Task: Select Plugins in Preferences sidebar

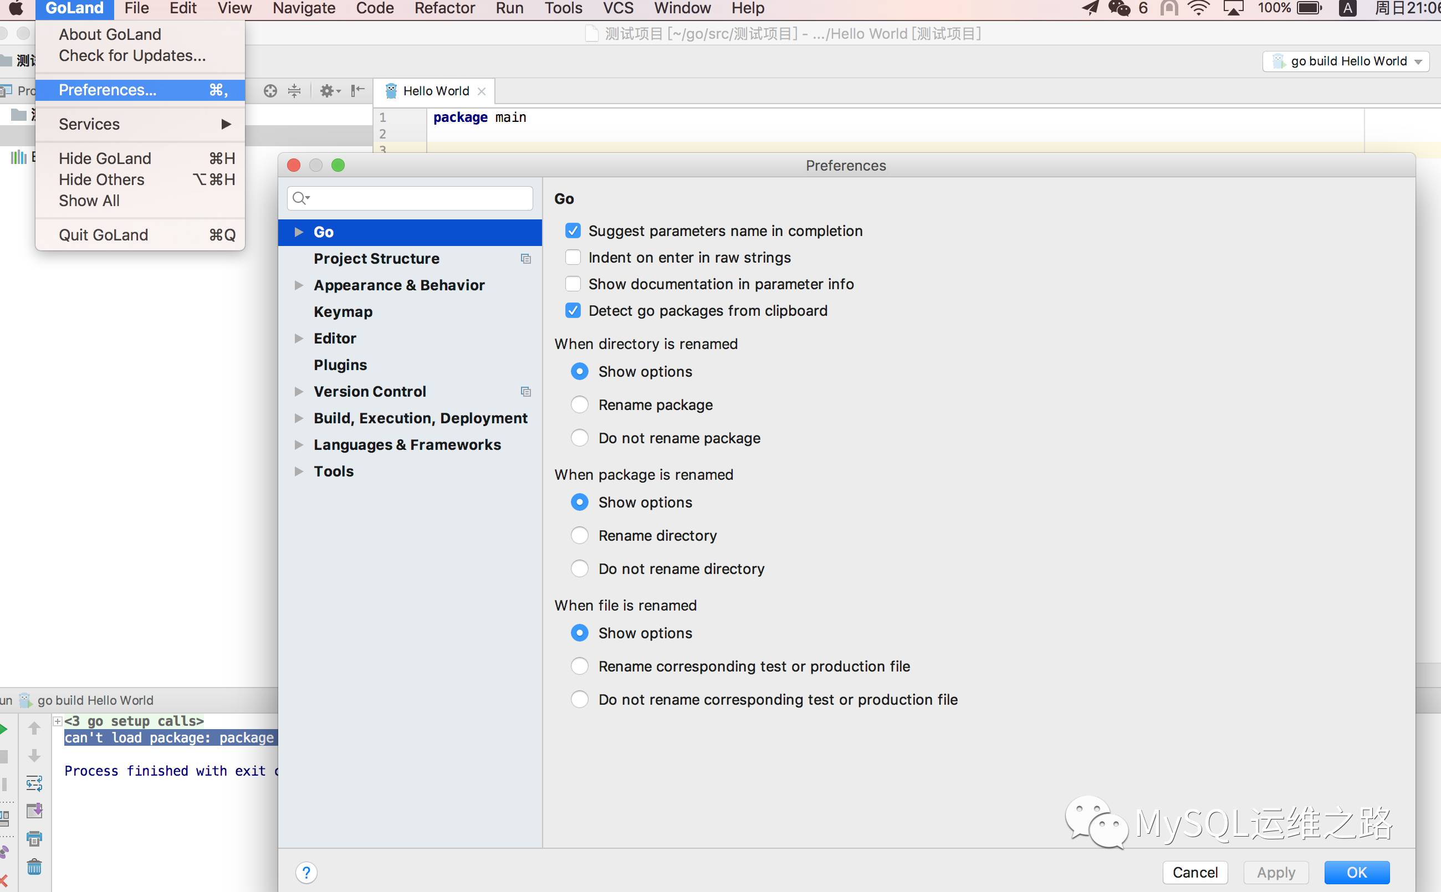Action: [410, 365]
